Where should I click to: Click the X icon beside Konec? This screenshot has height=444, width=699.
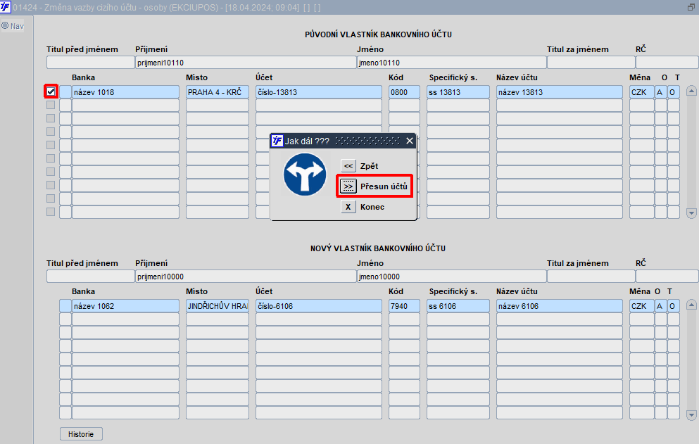click(348, 207)
